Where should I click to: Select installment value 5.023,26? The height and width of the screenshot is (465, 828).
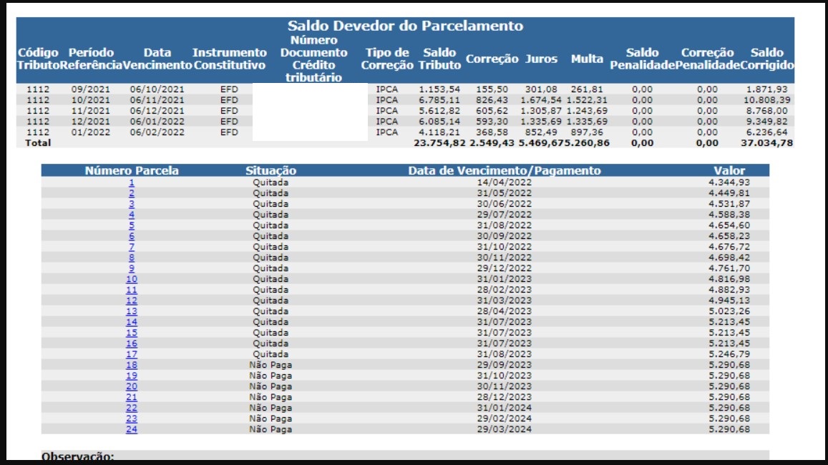pyautogui.click(x=729, y=311)
